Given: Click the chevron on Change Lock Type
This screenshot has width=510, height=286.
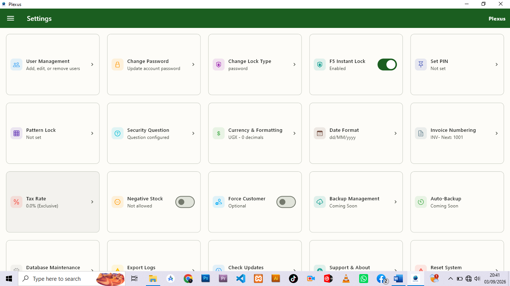Looking at the screenshot, I should tap(295, 64).
